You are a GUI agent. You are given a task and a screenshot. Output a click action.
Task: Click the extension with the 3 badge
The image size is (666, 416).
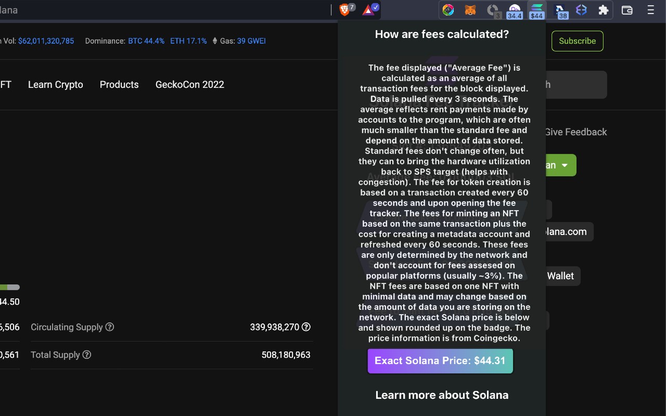[492, 10]
